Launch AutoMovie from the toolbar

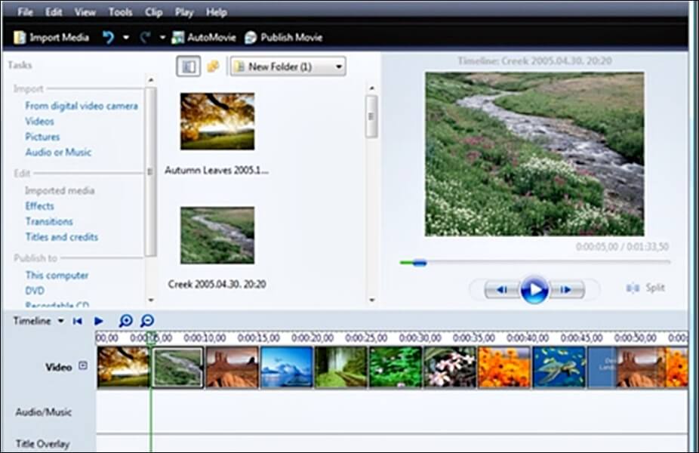pos(204,38)
